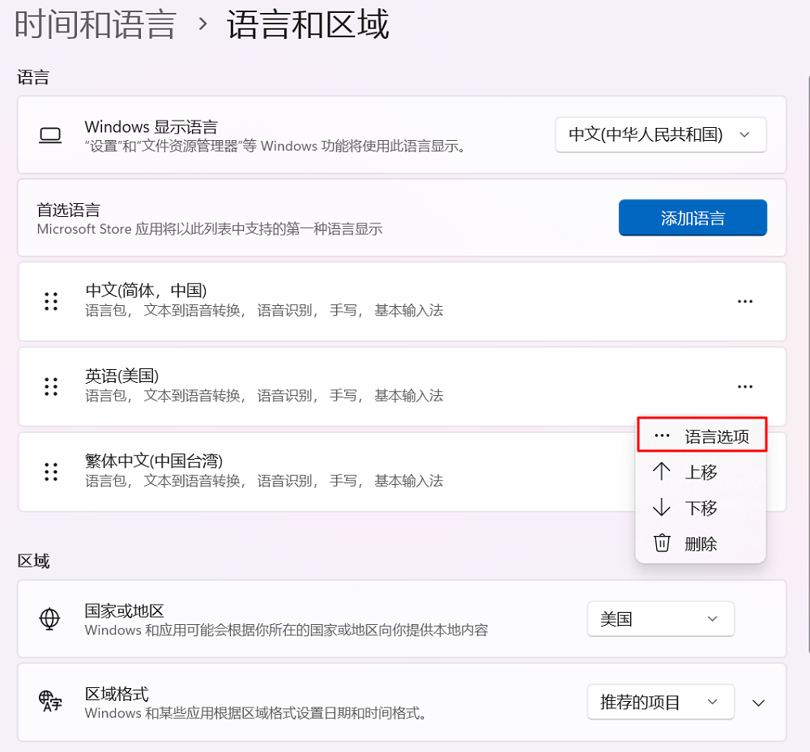
Task: Choose 上移 in the context menu
Action: click(701, 472)
